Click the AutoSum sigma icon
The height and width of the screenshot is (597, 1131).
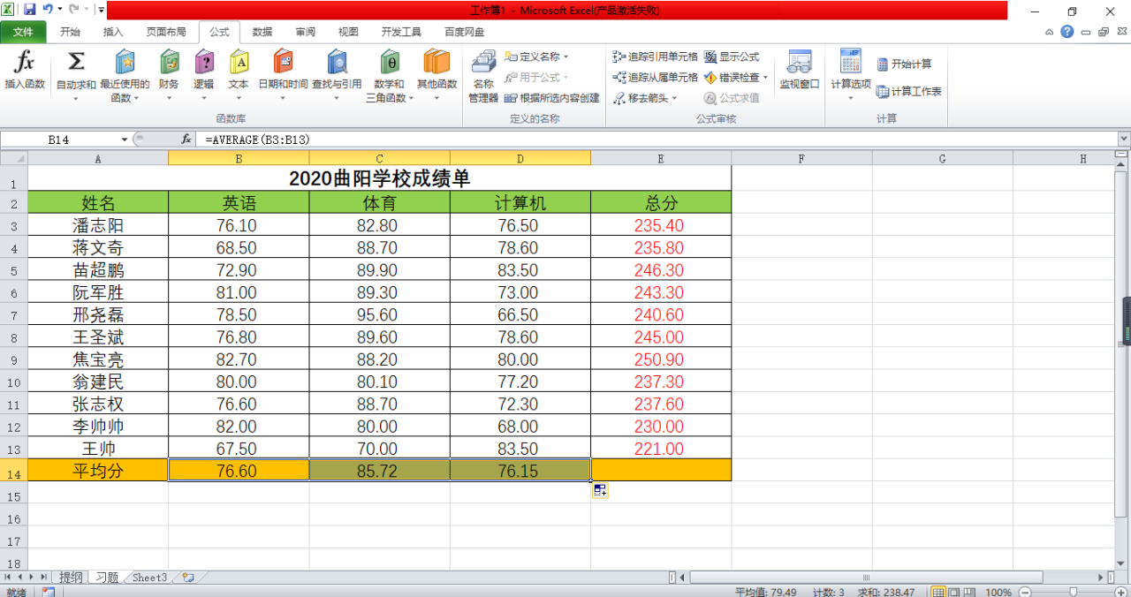pyautogui.click(x=76, y=62)
